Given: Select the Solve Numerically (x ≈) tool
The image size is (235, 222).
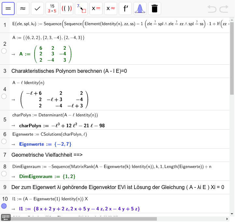Looking at the screenshot, I should pyautogui.click(x=111, y=8).
